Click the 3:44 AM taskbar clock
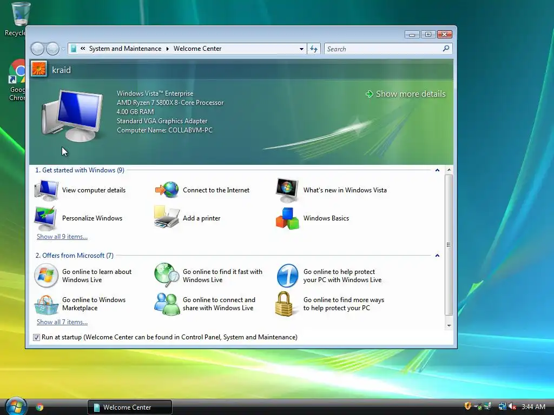Image resolution: width=554 pixels, height=415 pixels. (x=533, y=406)
